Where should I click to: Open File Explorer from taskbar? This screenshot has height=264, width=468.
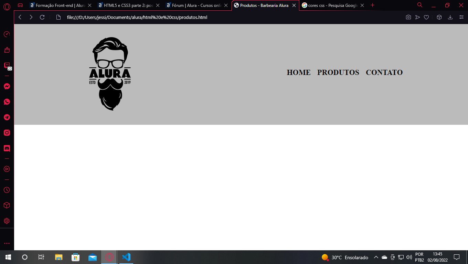pos(59,257)
